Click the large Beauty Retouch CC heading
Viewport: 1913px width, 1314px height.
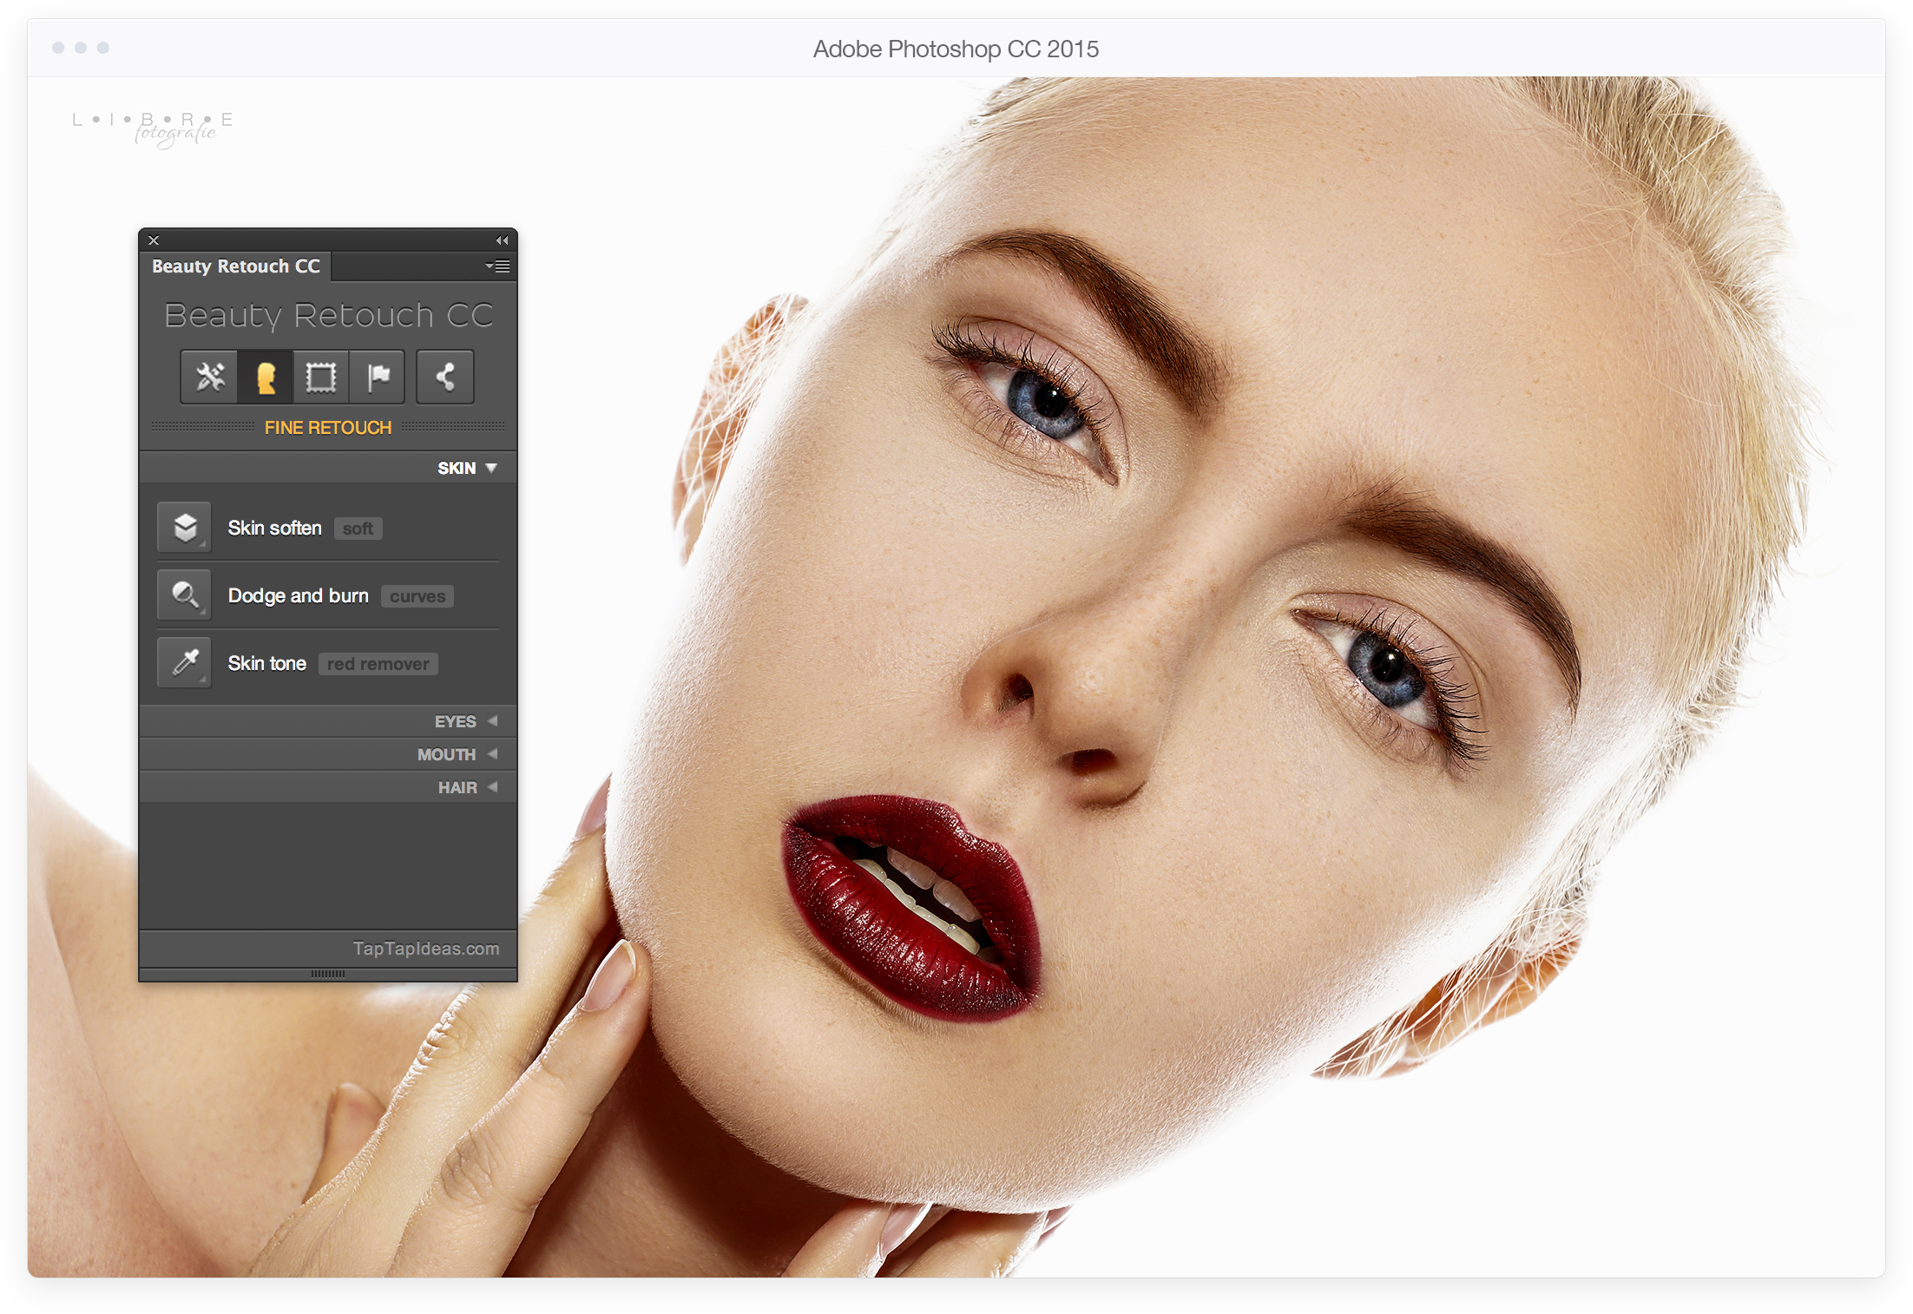click(328, 315)
